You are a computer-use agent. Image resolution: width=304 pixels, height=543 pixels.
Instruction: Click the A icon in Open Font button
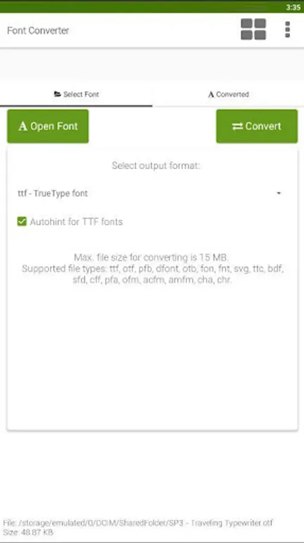tap(23, 126)
